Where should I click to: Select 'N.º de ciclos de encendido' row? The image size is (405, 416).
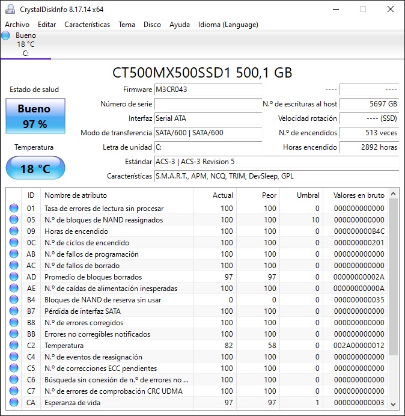click(x=198, y=242)
